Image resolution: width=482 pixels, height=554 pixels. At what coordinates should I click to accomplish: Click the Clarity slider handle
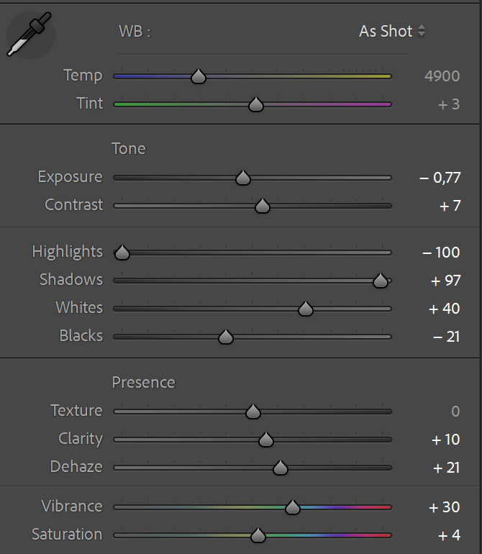[266, 440]
